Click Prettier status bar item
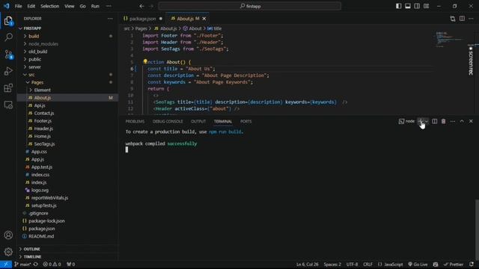This screenshot has width=479, height=269. [454, 265]
